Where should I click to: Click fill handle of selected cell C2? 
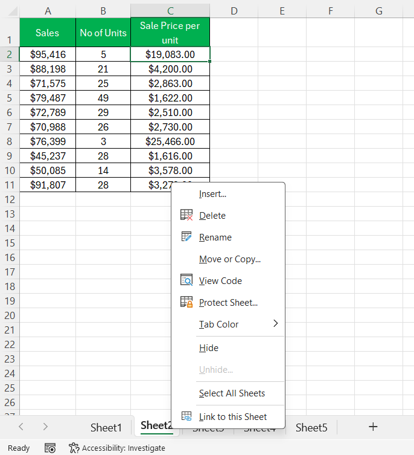(x=209, y=61)
